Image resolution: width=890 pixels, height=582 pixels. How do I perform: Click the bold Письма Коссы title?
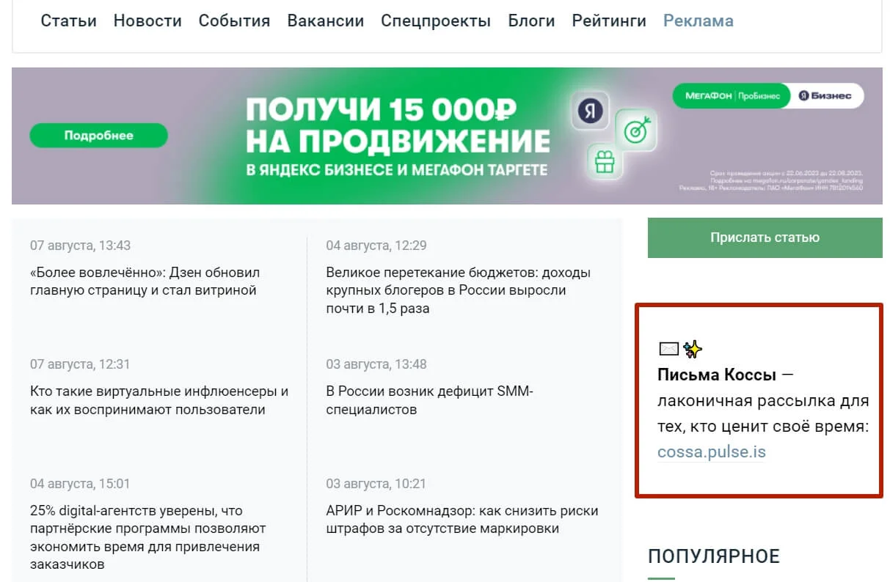(717, 375)
